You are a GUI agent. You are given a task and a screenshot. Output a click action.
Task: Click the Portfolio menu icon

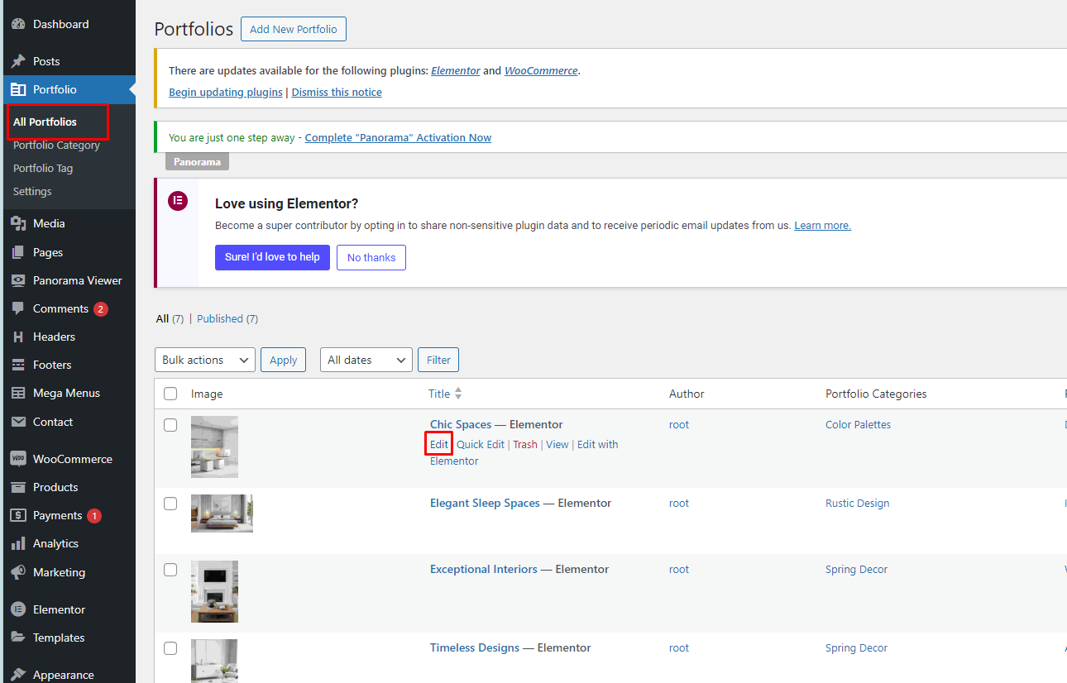point(18,89)
